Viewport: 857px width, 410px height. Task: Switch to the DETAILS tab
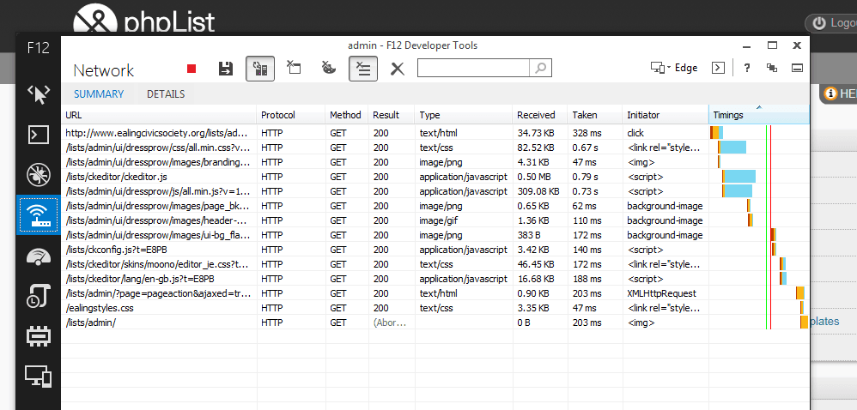click(166, 93)
